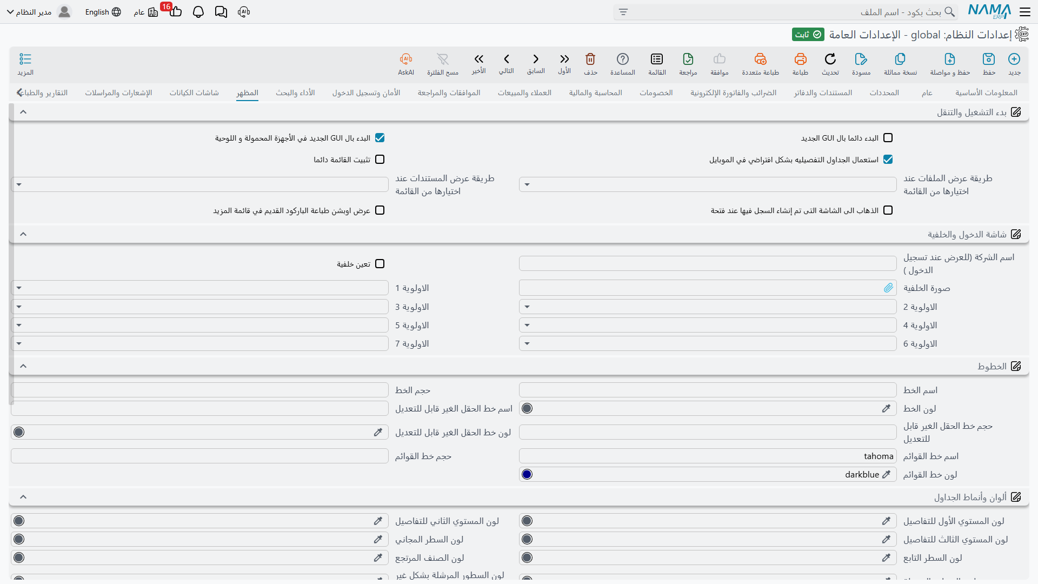Image resolution: width=1038 pixels, height=584 pixels.
Task: Click paperclip in صورة الخلفية field
Action: (888, 288)
